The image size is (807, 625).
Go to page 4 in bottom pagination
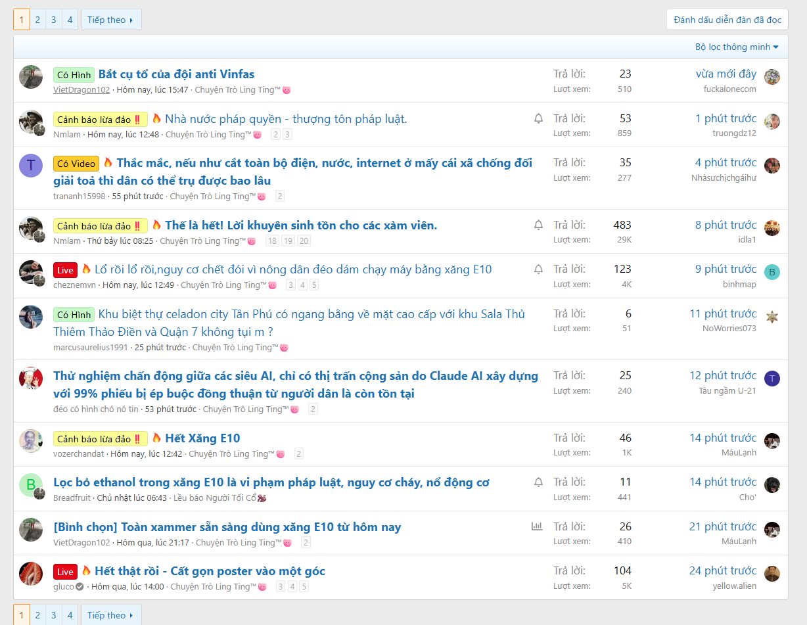point(70,615)
